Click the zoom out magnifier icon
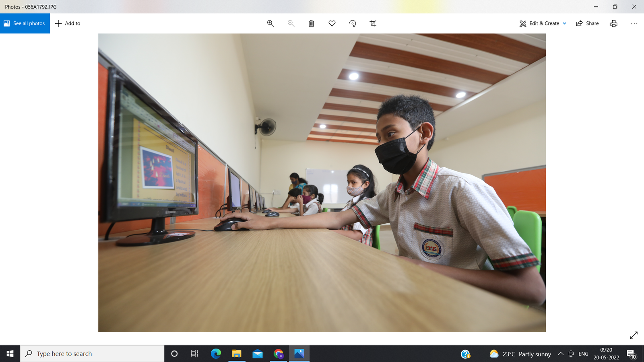 coord(291,23)
